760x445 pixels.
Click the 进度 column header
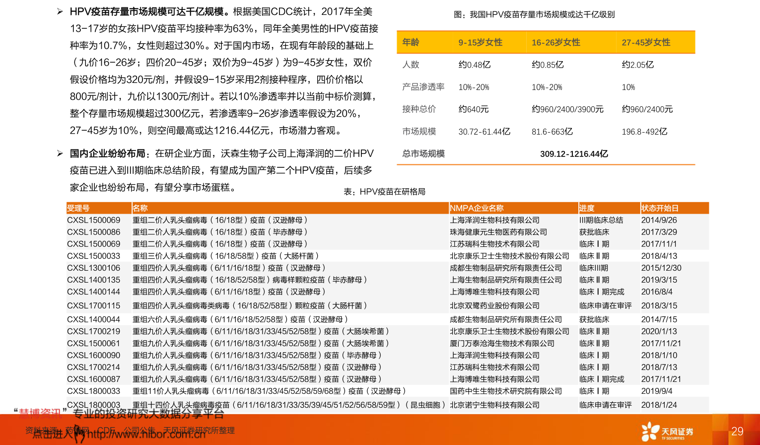click(x=587, y=208)
